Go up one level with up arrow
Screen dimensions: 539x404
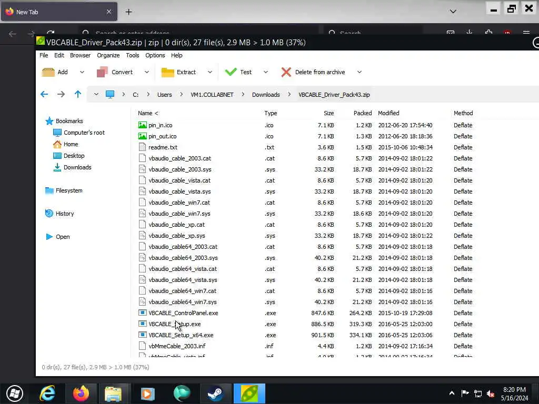coord(78,95)
